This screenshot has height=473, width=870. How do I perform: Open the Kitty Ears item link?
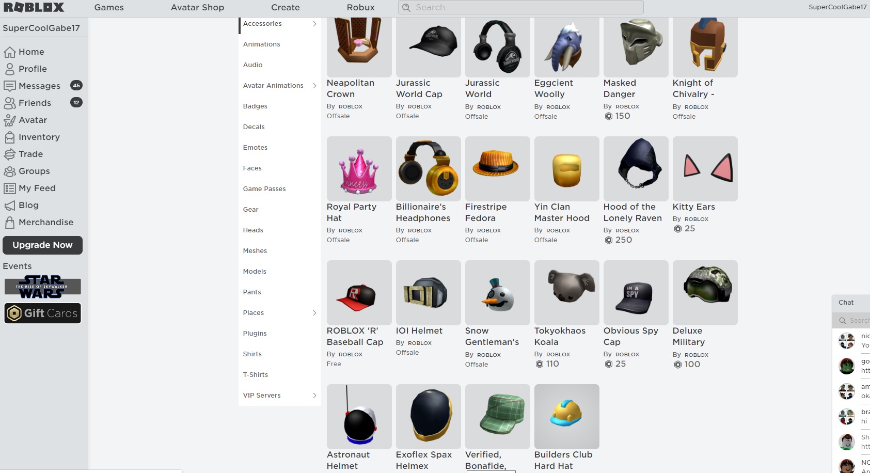(x=693, y=207)
